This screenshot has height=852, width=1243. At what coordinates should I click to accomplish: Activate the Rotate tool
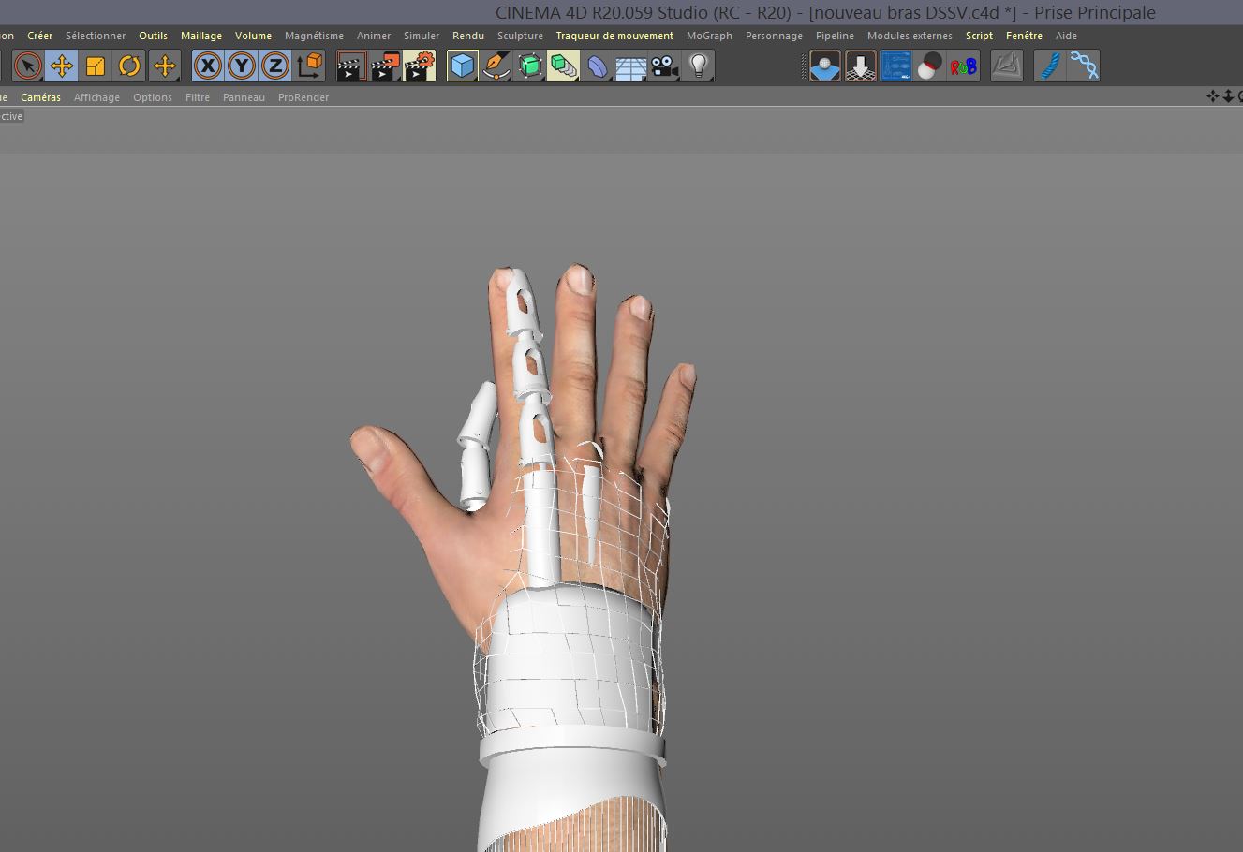point(129,66)
